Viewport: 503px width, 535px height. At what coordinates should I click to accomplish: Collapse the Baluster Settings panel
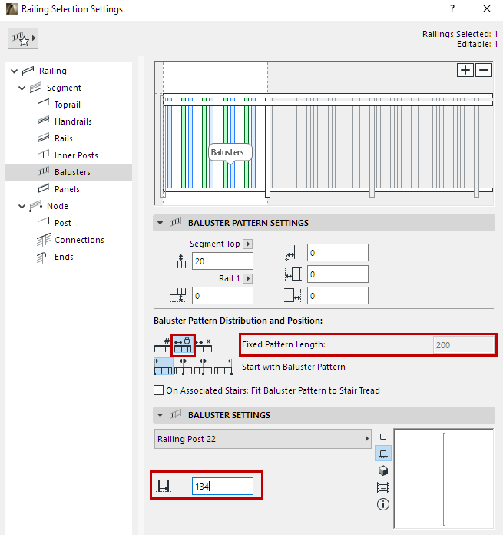pos(160,415)
